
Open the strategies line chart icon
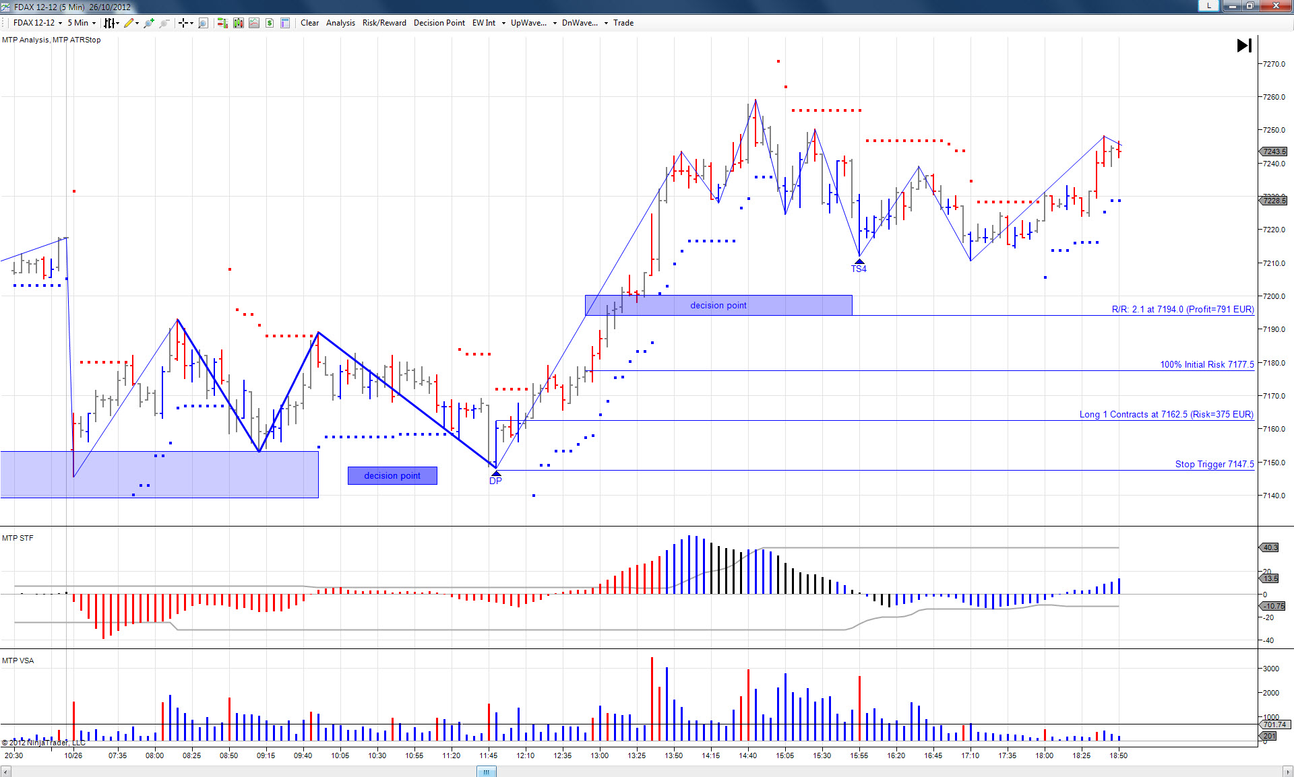(254, 23)
